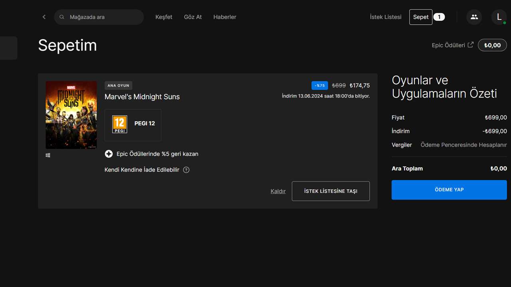
Task: Click Ödeme Penceresinde Hesaplanır text
Action: [x=464, y=145]
